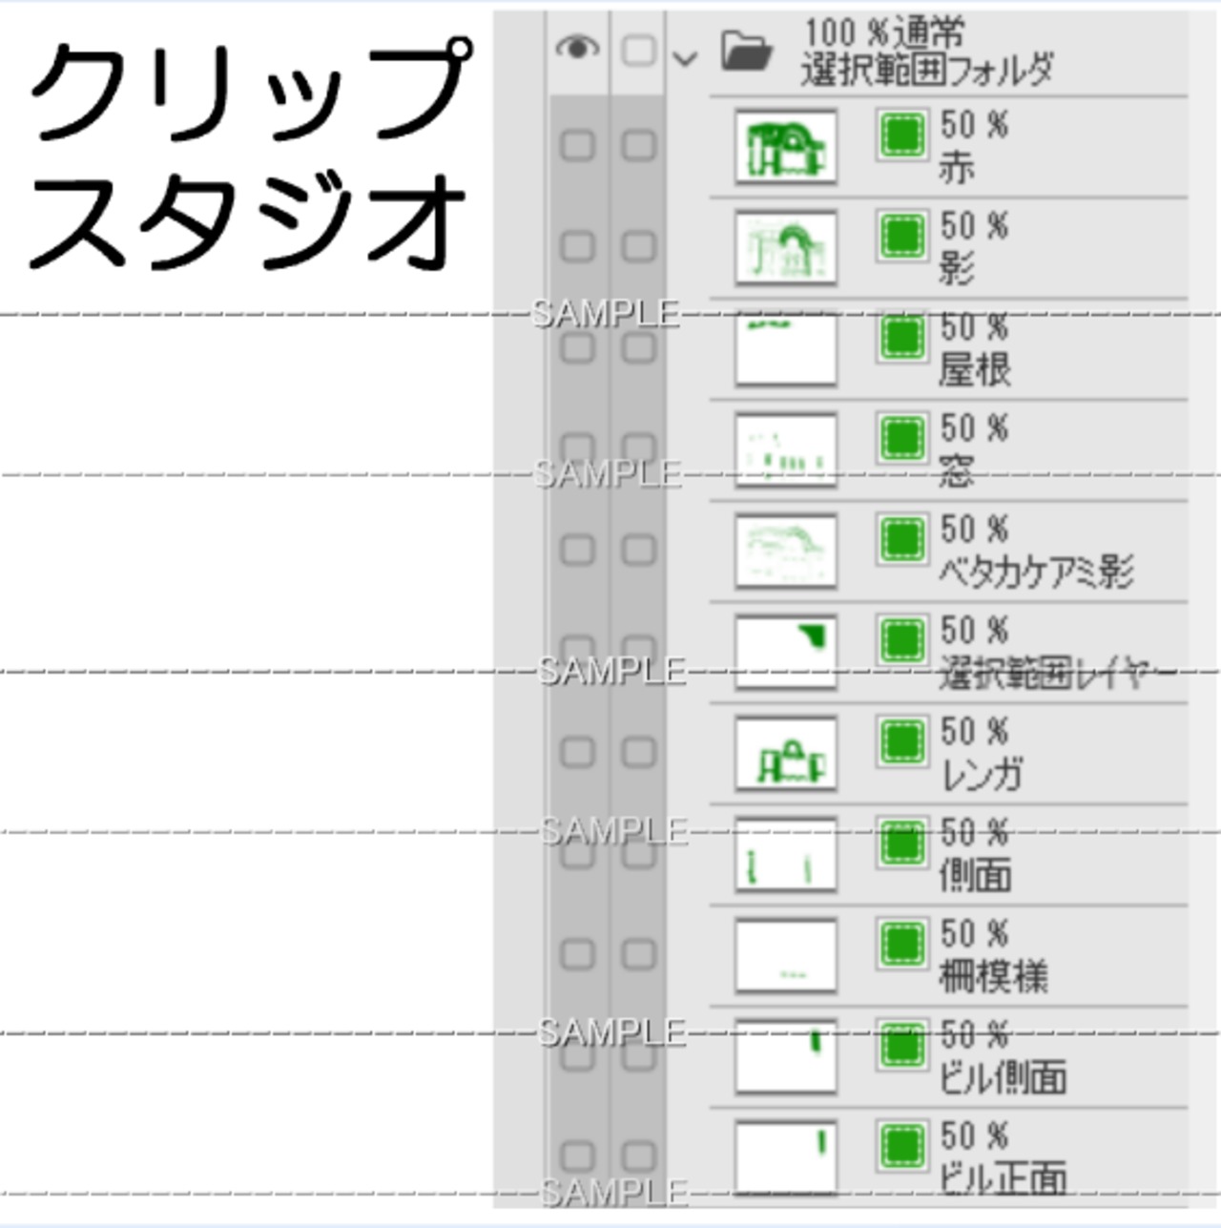Click the green selection icon on 屋根 layer
Viewport: 1221px width, 1228px height.
(x=901, y=337)
